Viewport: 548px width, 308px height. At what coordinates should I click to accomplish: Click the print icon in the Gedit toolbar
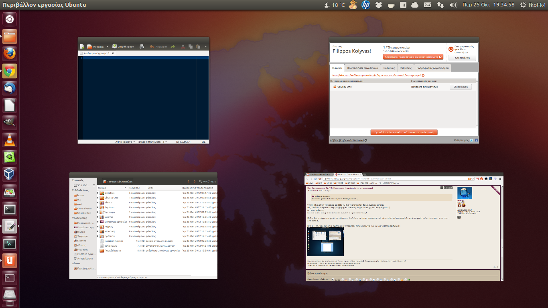pyautogui.click(x=142, y=47)
